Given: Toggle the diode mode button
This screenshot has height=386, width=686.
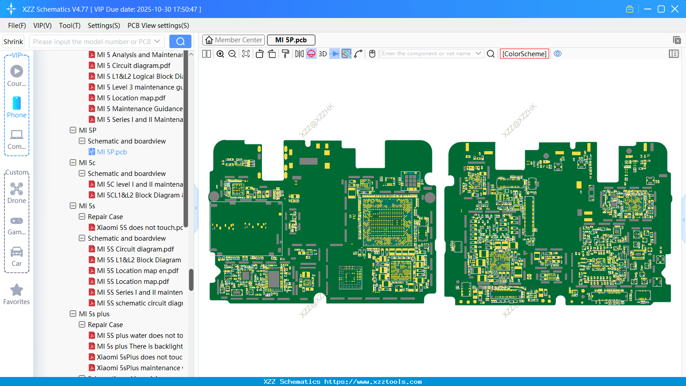Looking at the screenshot, I should click(335, 54).
